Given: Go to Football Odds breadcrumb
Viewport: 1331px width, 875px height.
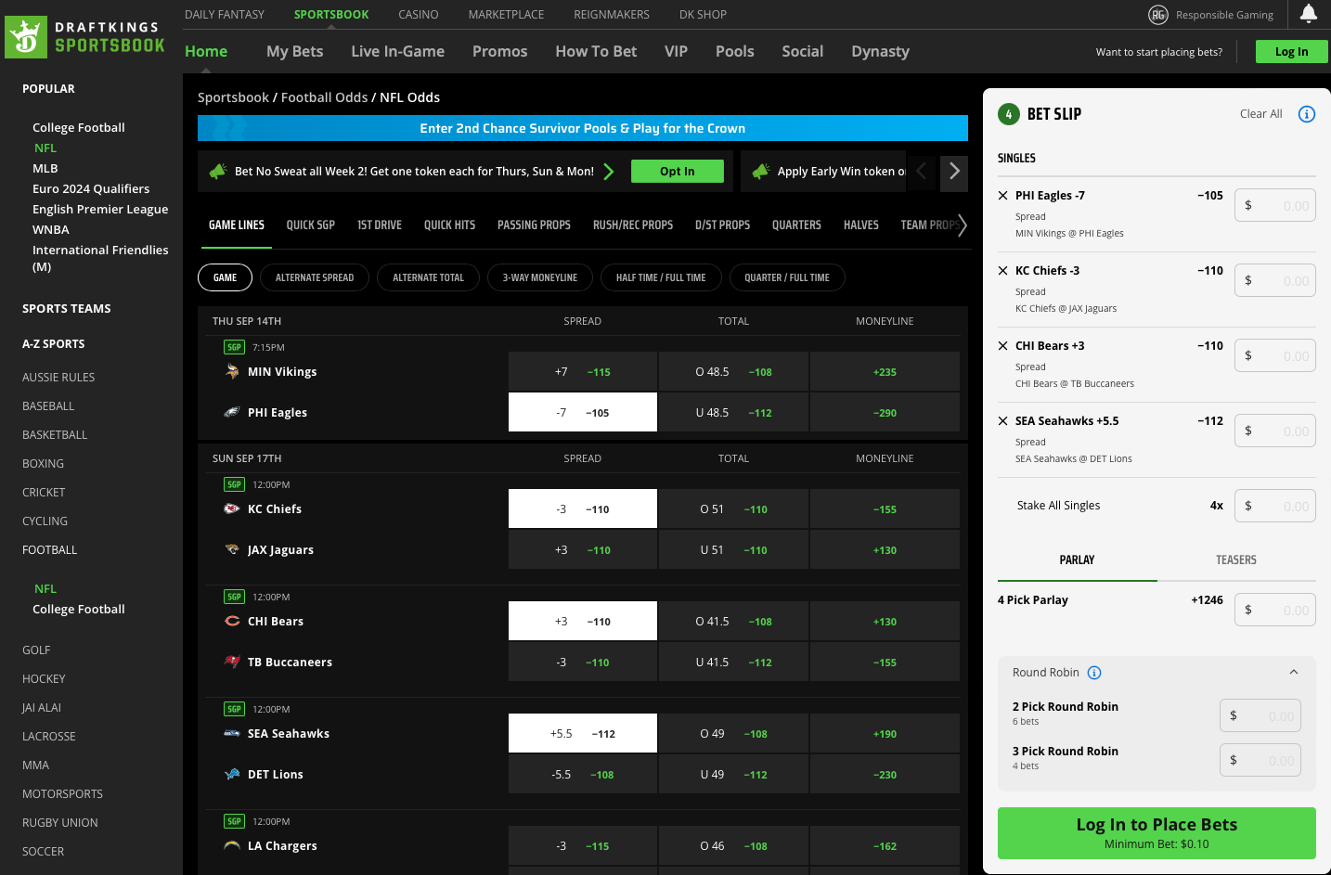Looking at the screenshot, I should pos(325,97).
